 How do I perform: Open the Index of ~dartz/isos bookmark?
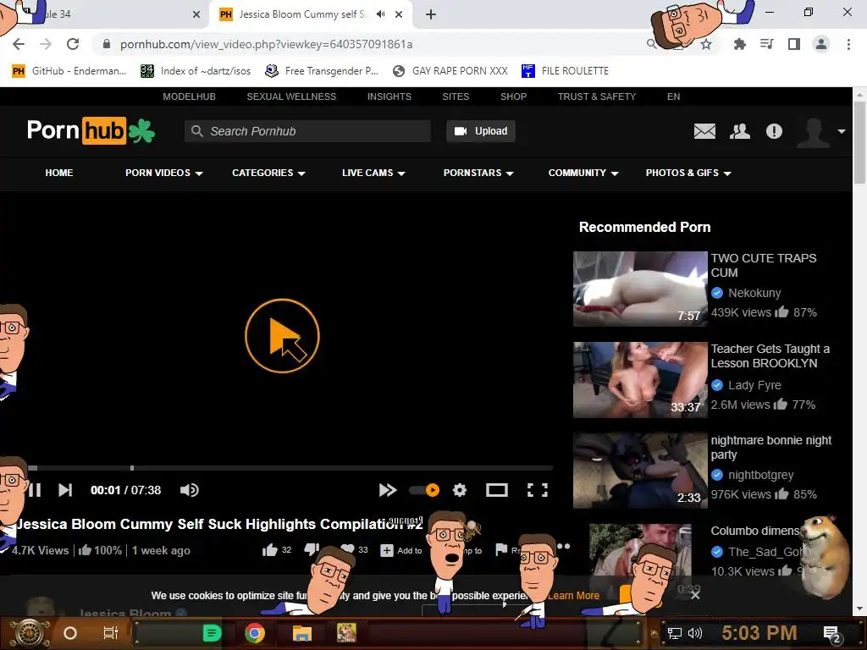[196, 71]
